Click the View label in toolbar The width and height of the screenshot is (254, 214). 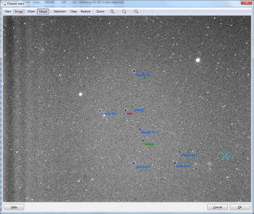click(x=8, y=11)
